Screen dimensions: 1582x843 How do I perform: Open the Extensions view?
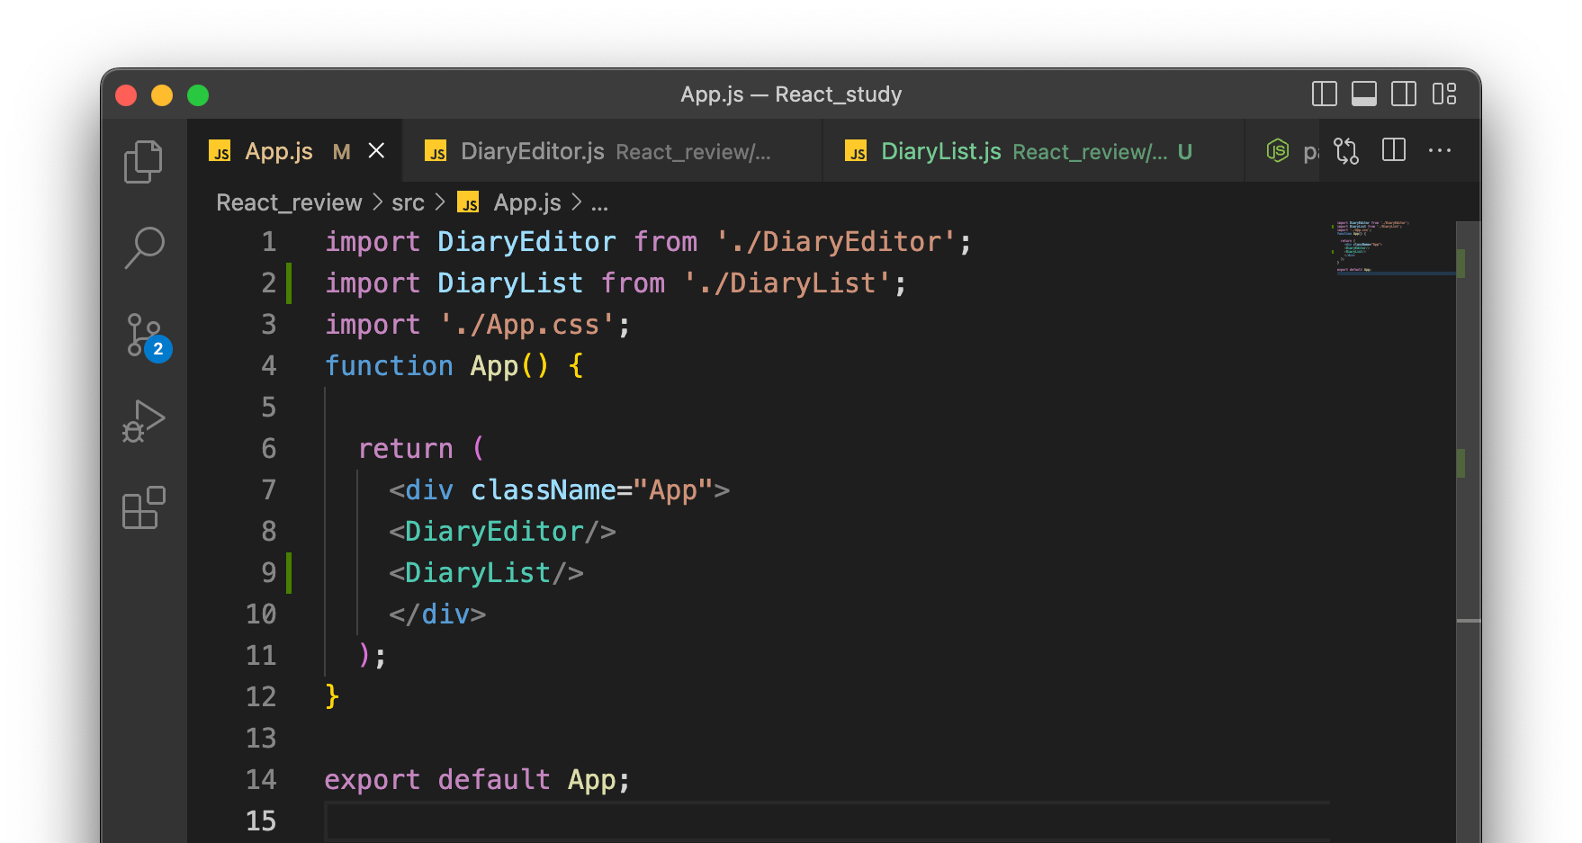(144, 508)
